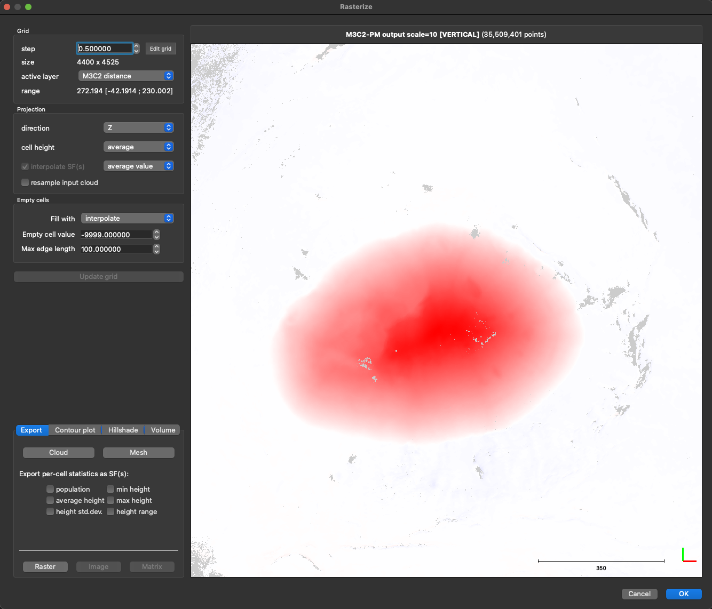Open the SF interpolation average value dropdown
712x609 pixels.
(138, 166)
